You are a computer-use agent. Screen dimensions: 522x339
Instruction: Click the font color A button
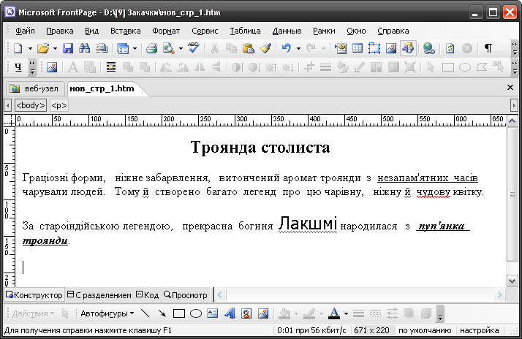(333, 314)
